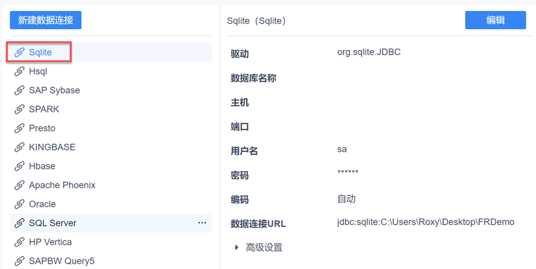Click the link icon beside Apache Phoenix

20,185
